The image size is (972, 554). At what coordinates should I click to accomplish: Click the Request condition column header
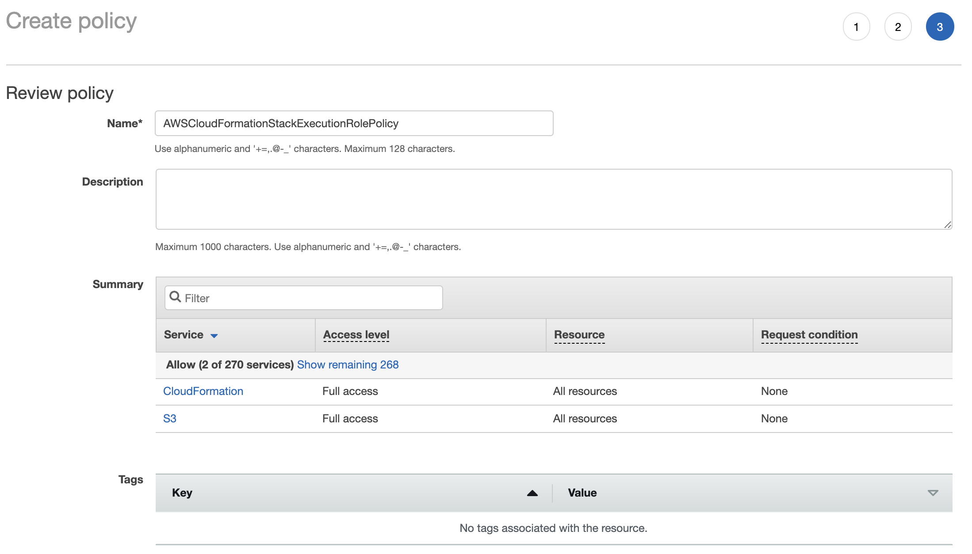pos(809,335)
